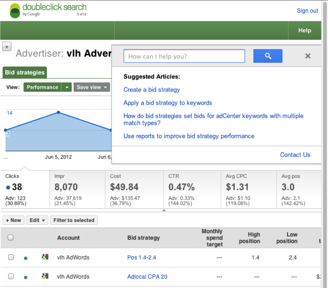Click vlh AdWords in Pos 1.4-2.4 row

tap(73, 257)
